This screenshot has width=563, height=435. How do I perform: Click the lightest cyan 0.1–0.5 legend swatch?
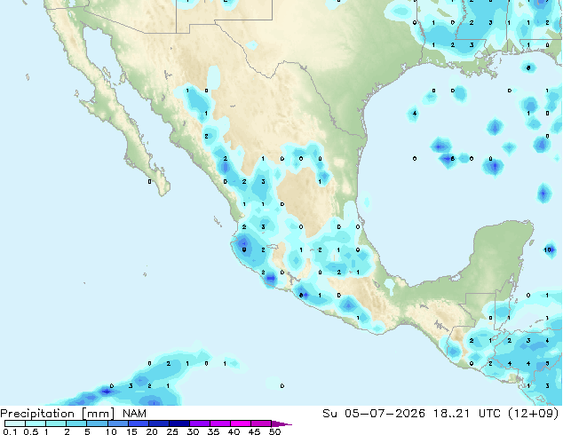(15, 423)
